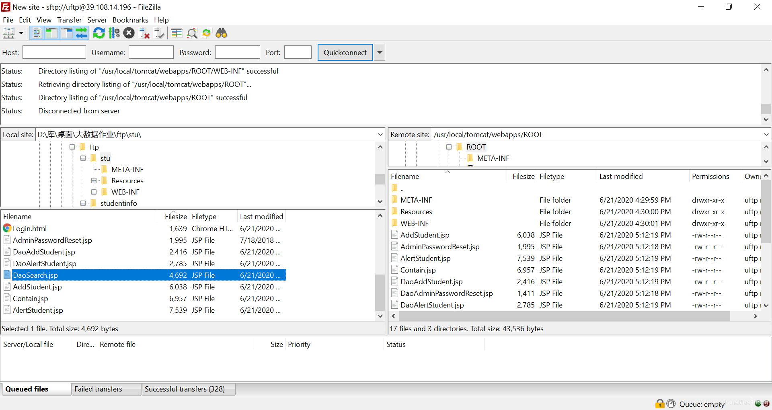
Task: Collapse the remote ROOT folder
Action: pos(449,147)
